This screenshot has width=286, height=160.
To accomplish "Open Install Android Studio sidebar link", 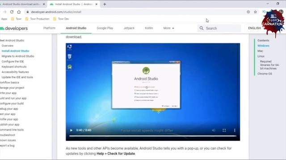I will (15, 51).
